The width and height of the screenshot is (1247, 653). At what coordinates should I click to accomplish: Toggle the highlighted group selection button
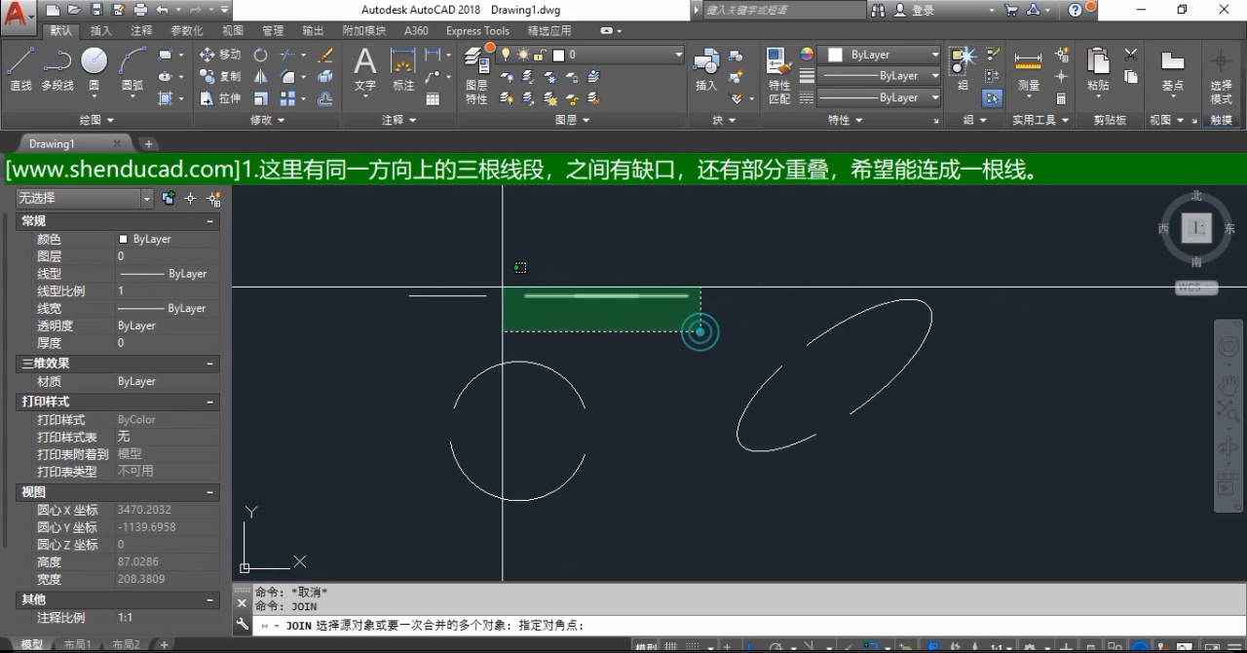[x=992, y=98]
